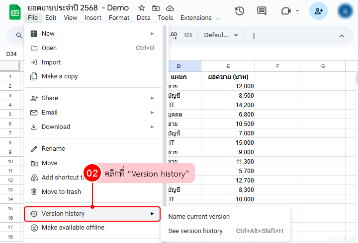Open the comments speech-bubble icon
The width and height of the screenshot is (358, 243).
pyautogui.click(x=262, y=11)
